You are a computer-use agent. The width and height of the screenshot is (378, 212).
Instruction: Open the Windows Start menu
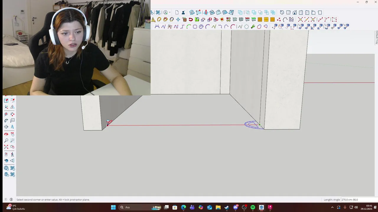click(113, 207)
